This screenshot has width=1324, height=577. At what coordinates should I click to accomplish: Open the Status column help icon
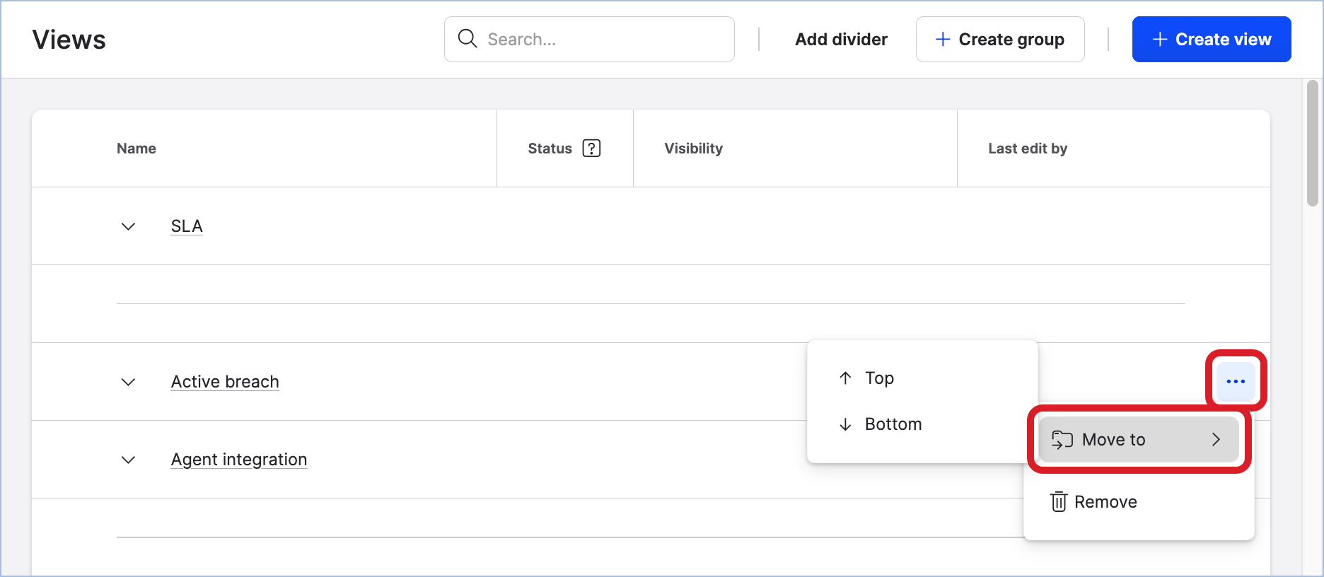(x=591, y=148)
